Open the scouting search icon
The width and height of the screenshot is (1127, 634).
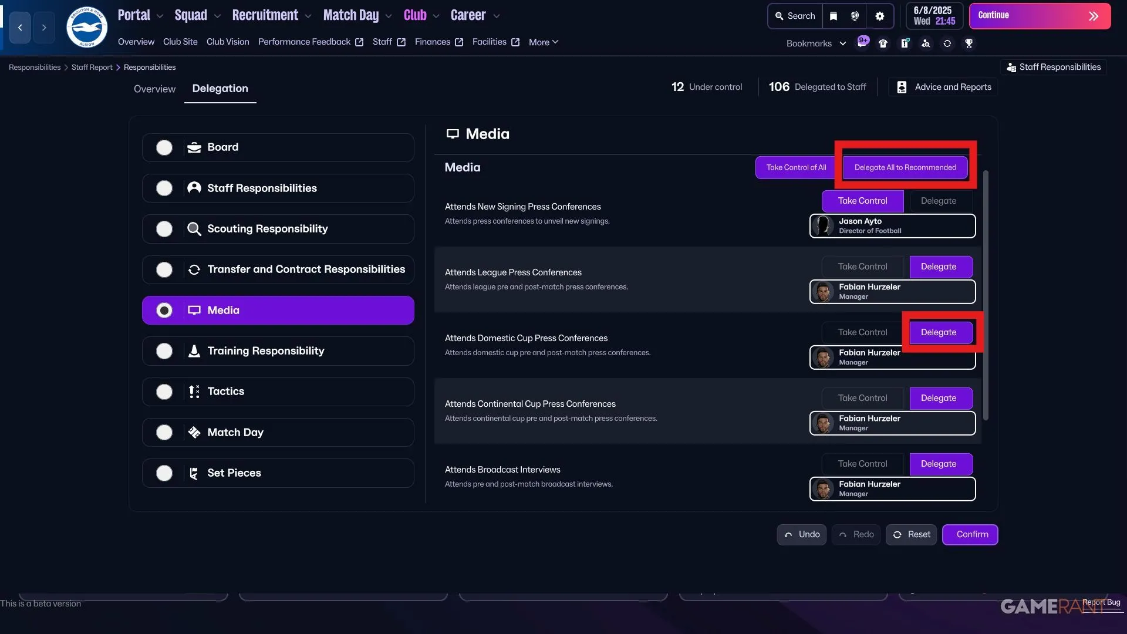pyautogui.click(x=926, y=43)
